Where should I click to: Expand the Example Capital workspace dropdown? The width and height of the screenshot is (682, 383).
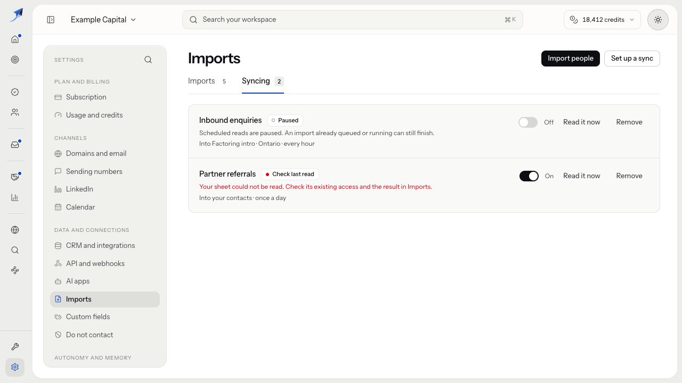[103, 20]
